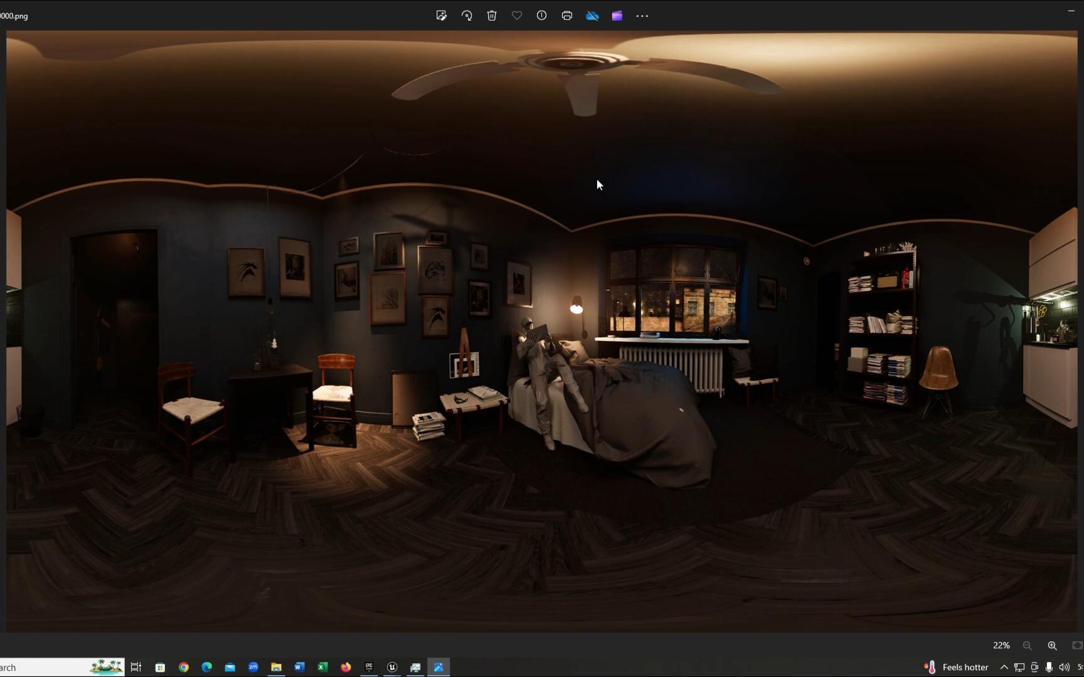Expand the hidden system tray icons chevron
1084x677 pixels.
[x=1004, y=667]
